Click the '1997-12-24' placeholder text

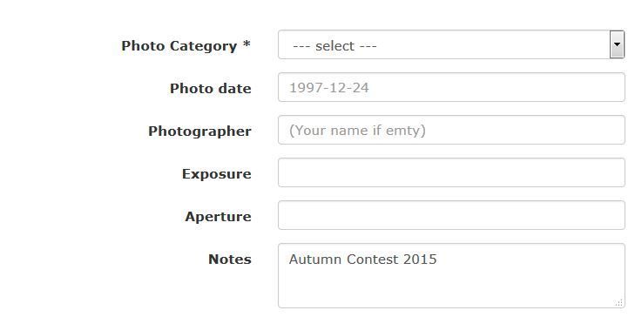coord(329,88)
